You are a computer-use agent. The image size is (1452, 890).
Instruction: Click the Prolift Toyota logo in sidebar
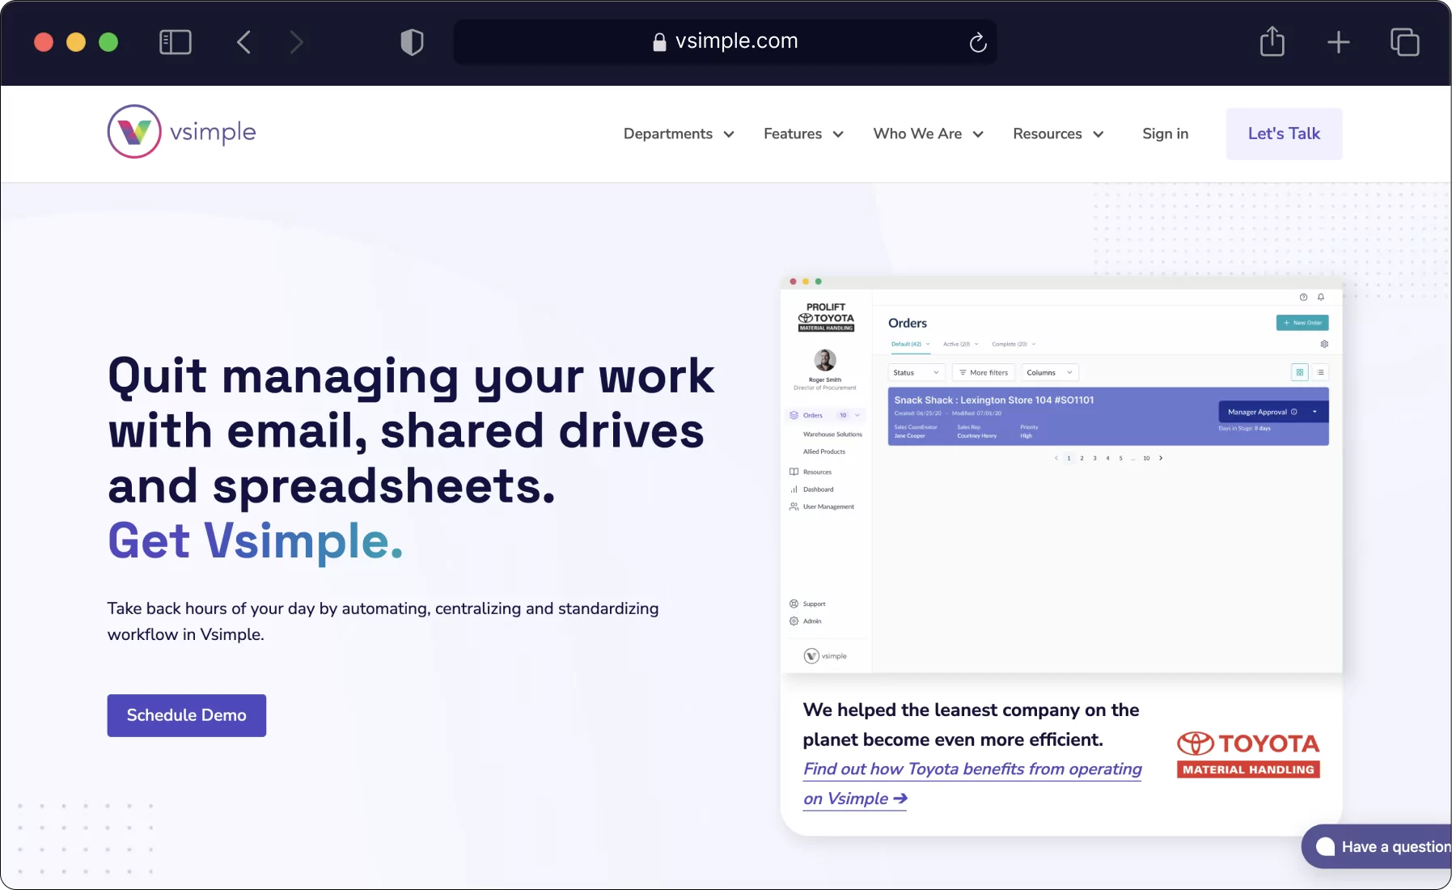click(x=826, y=317)
